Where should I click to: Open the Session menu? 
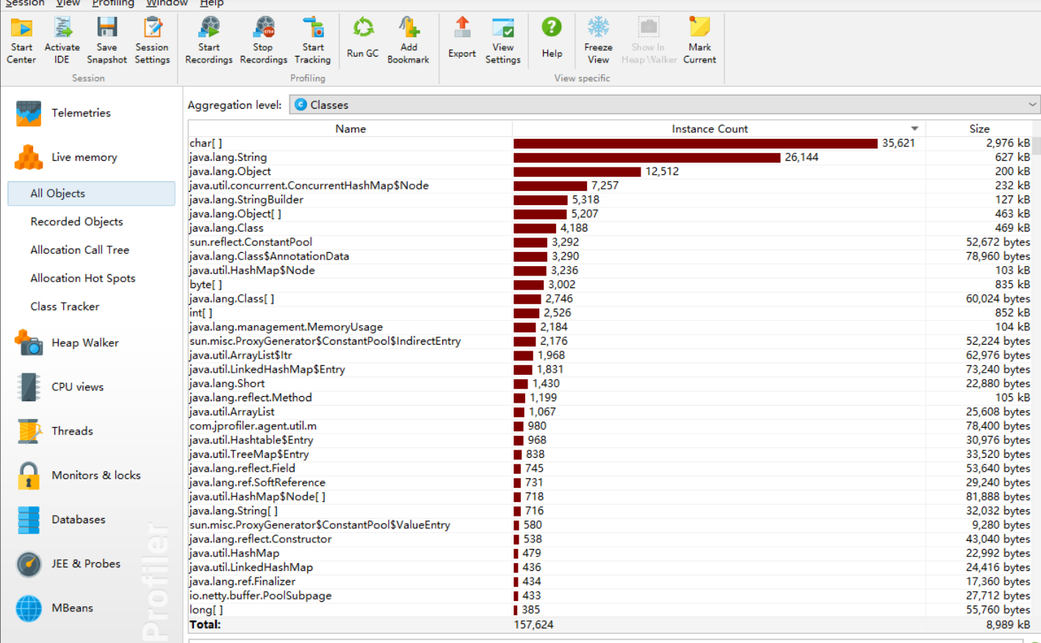coord(25,4)
